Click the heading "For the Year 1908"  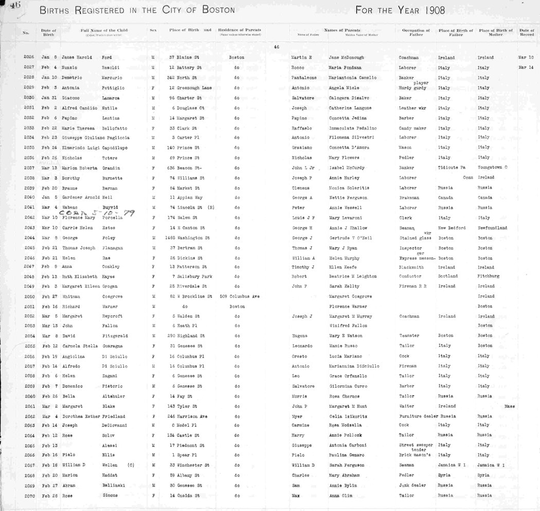click(x=400, y=10)
